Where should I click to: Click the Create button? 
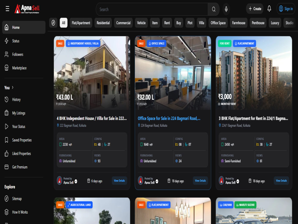[x=255, y=9]
